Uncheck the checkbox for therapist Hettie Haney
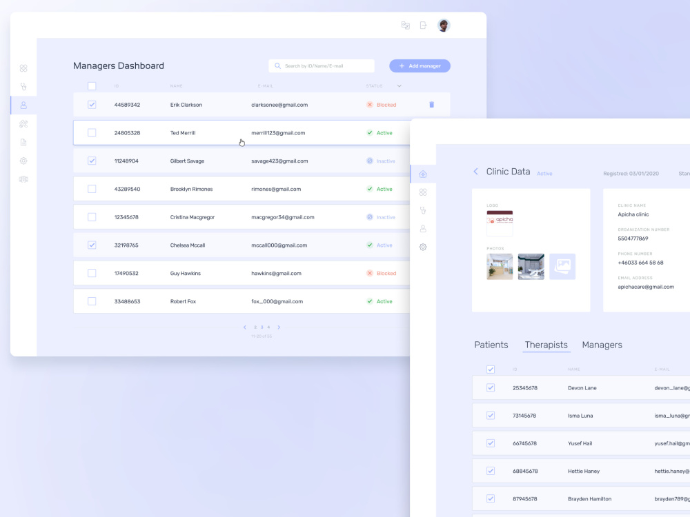Image resolution: width=690 pixels, height=517 pixels. 490,471
